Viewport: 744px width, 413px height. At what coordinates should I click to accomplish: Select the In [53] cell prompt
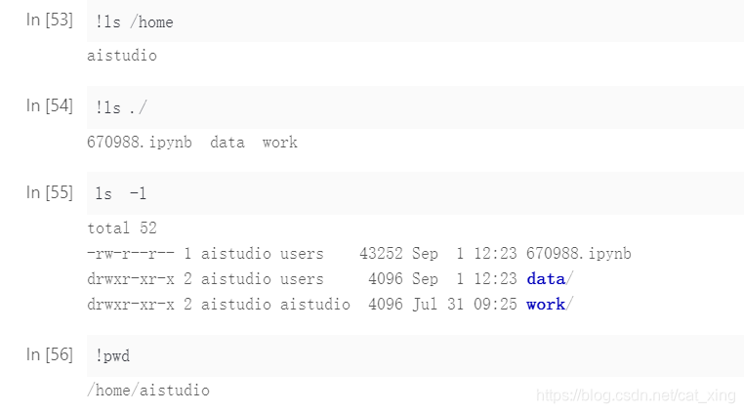point(50,20)
